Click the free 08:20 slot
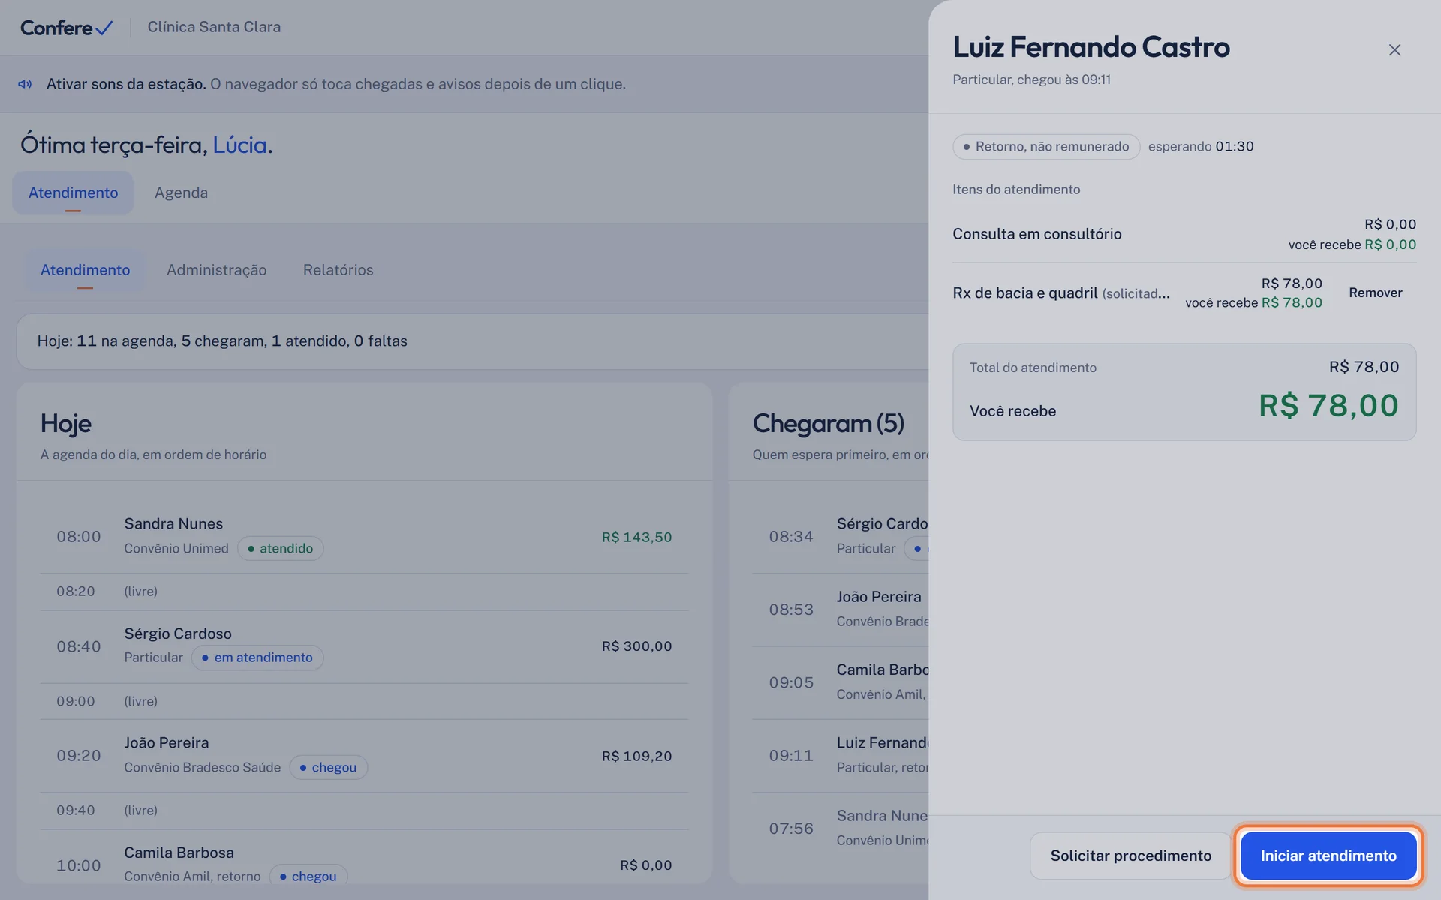The height and width of the screenshot is (900, 1441). (364, 592)
